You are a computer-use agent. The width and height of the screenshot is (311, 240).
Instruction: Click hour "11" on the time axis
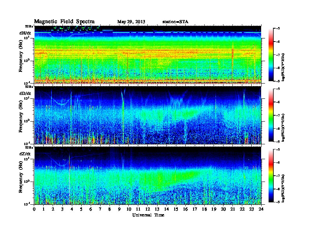(138, 209)
